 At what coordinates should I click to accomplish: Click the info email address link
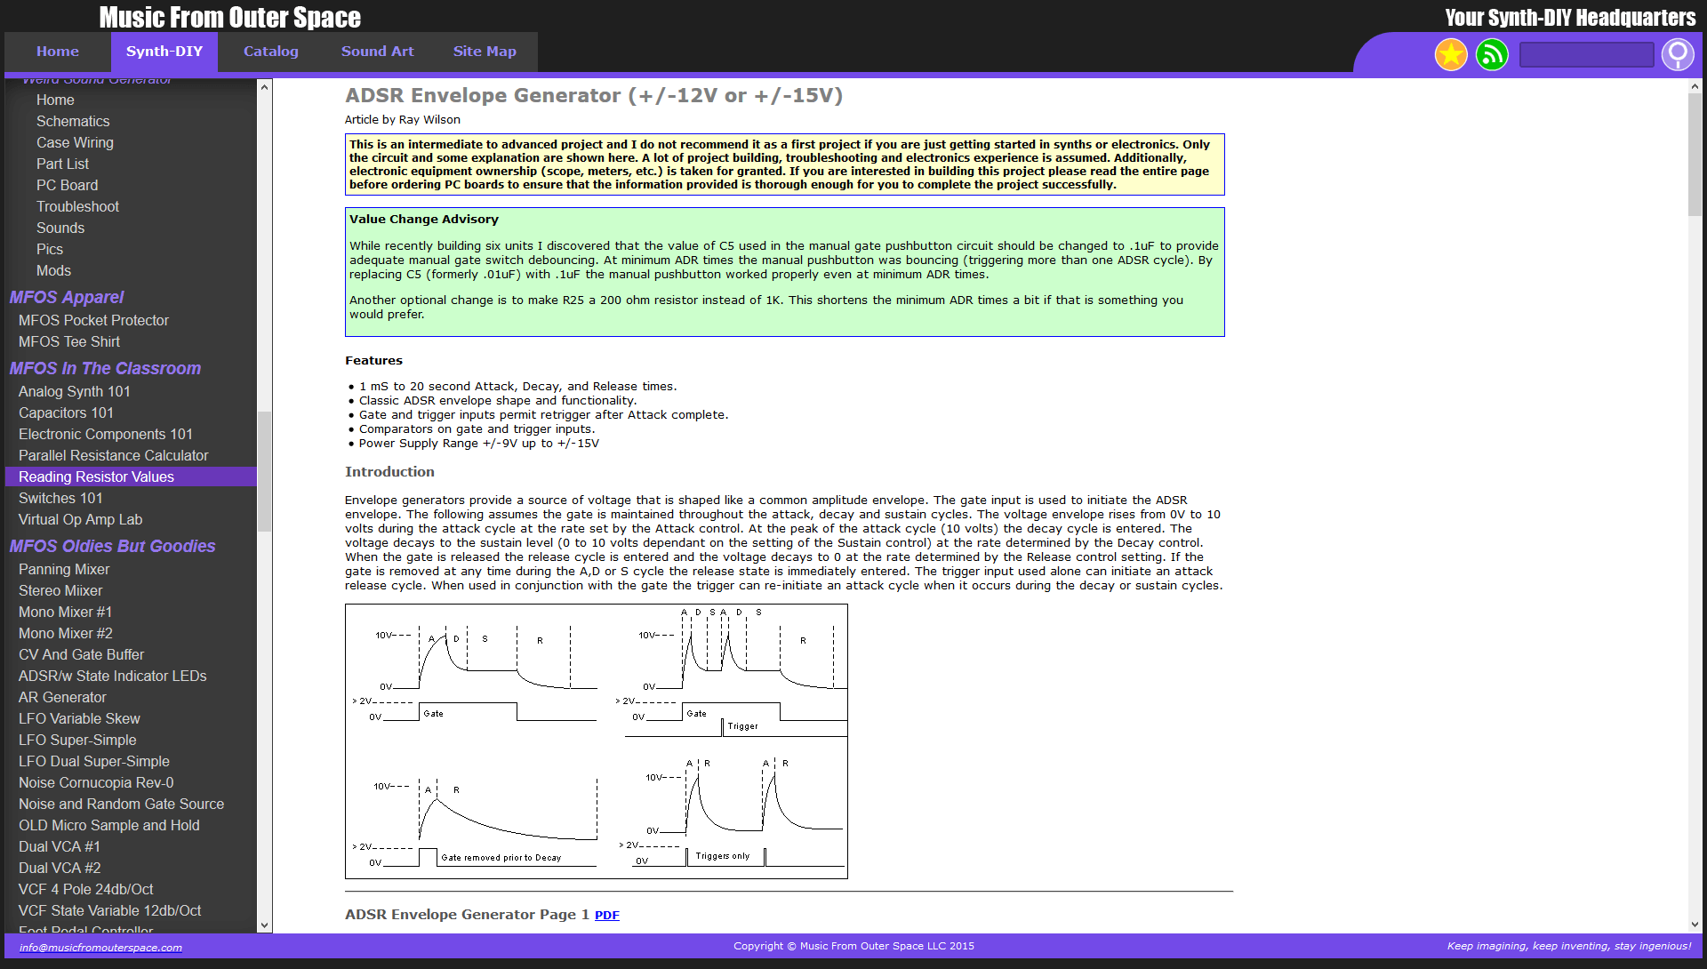coord(100,948)
